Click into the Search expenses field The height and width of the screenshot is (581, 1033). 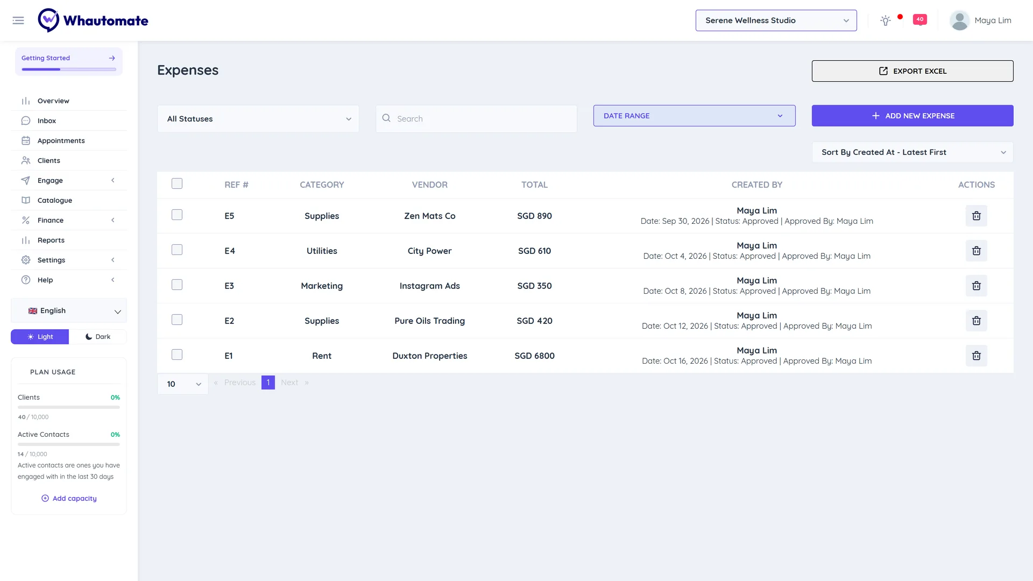[x=476, y=119]
